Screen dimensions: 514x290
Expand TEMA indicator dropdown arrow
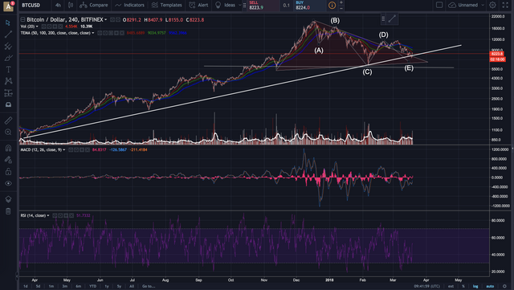[x=93, y=33]
